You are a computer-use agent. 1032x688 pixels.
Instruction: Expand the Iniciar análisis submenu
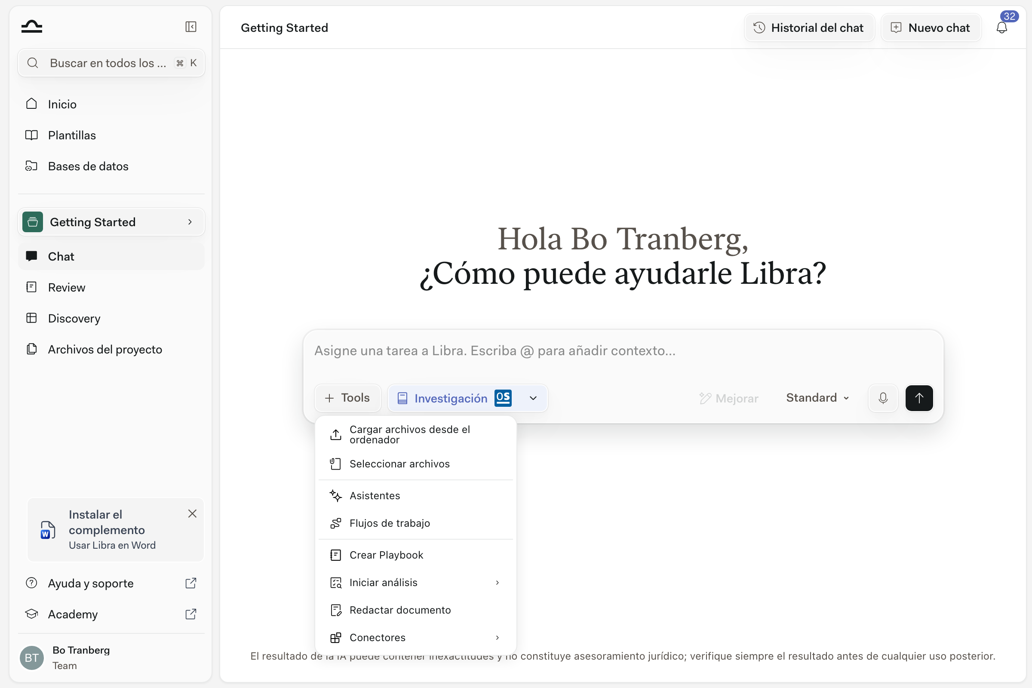497,582
